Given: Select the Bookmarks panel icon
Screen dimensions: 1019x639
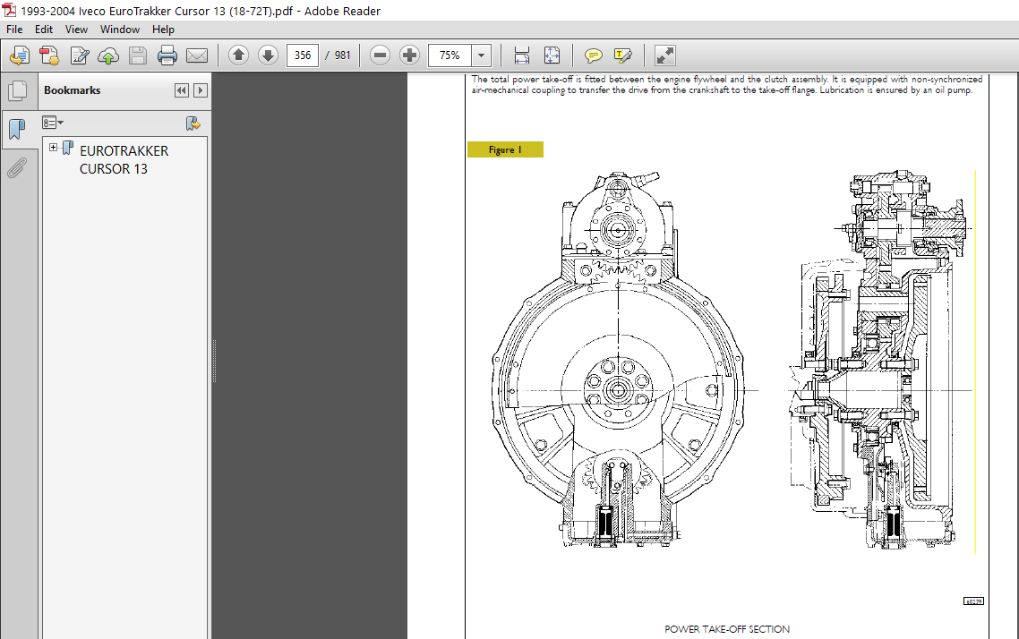Looking at the screenshot, I should pos(18,129).
